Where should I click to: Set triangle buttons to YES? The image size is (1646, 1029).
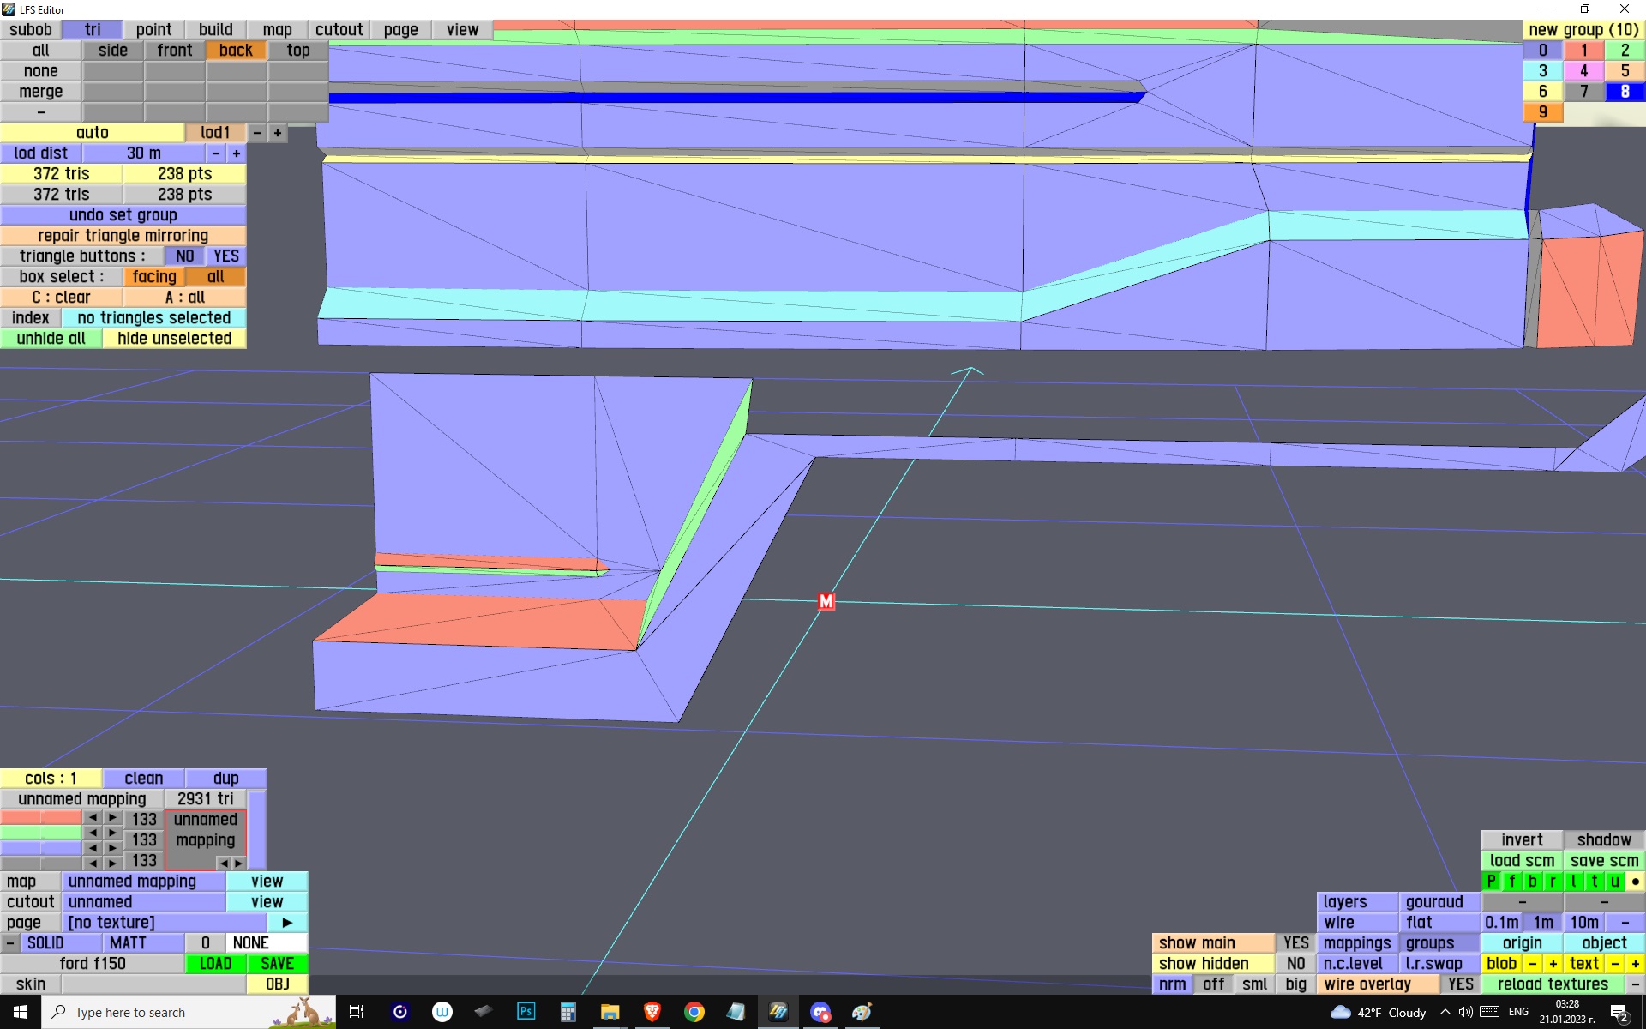tap(225, 256)
